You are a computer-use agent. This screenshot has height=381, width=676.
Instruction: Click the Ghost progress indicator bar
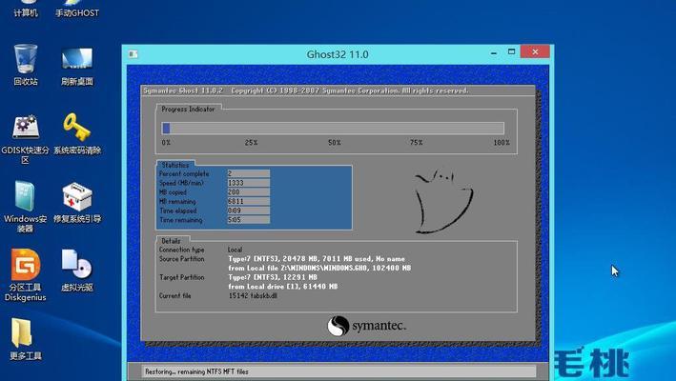coord(333,128)
